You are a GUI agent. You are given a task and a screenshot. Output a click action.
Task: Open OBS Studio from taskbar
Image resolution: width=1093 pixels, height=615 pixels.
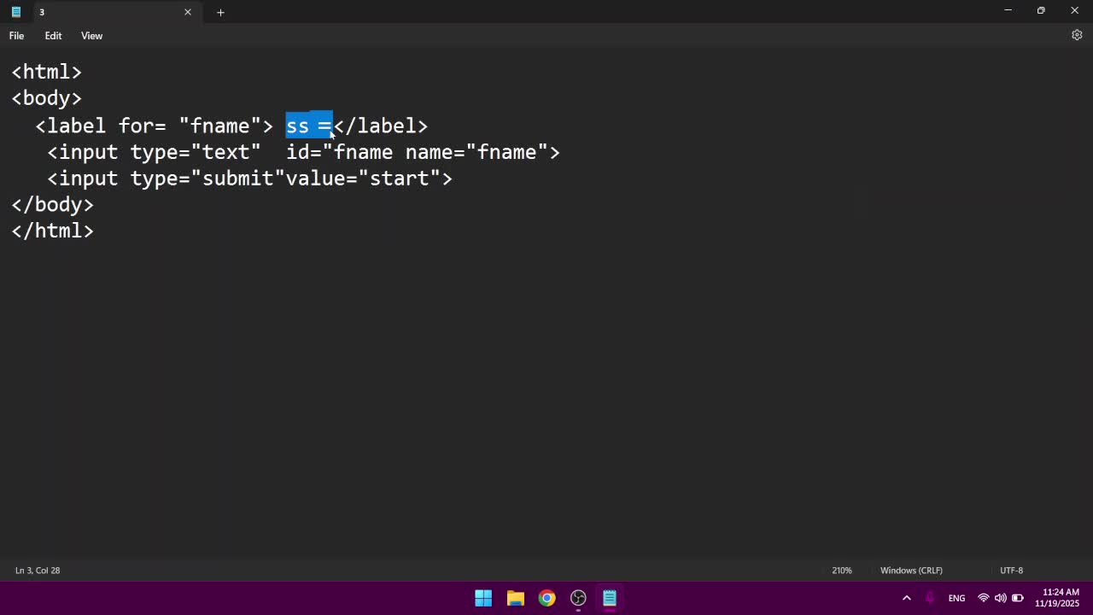click(578, 598)
